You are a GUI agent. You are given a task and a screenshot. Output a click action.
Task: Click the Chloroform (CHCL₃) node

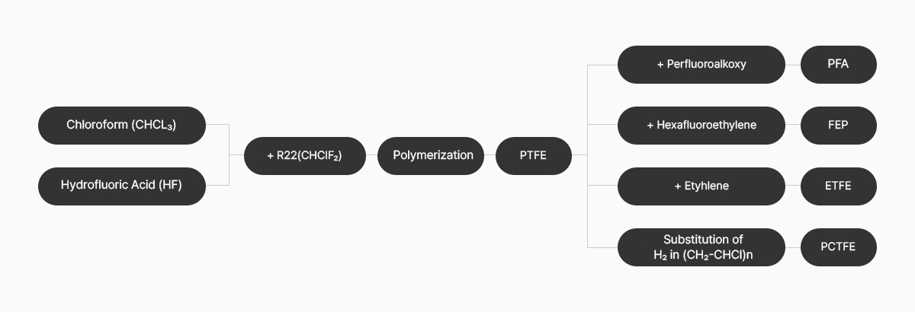click(122, 126)
